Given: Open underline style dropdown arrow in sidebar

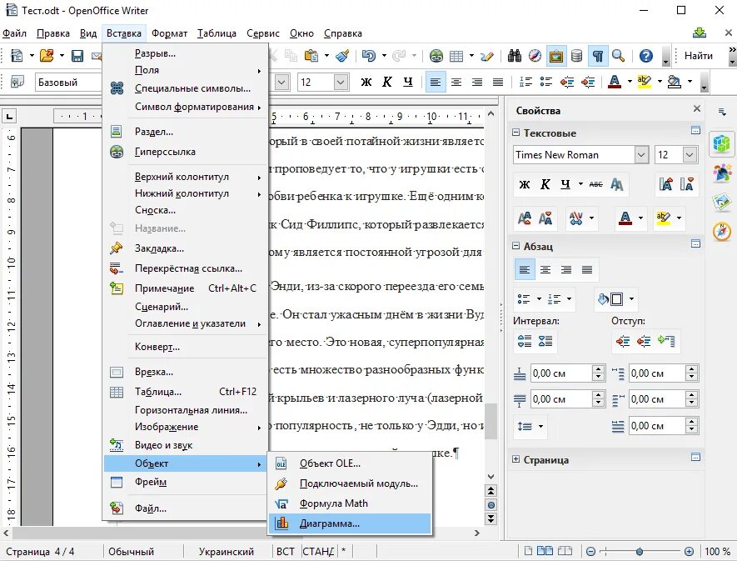Looking at the screenshot, I should (580, 184).
